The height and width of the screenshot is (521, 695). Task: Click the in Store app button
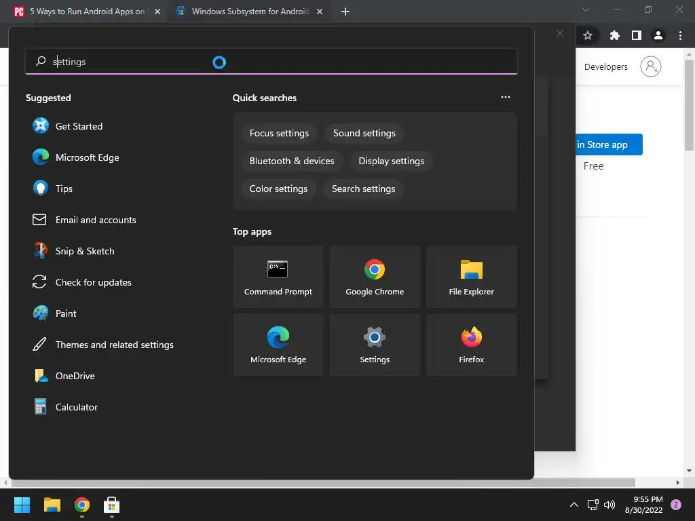click(609, 144)
